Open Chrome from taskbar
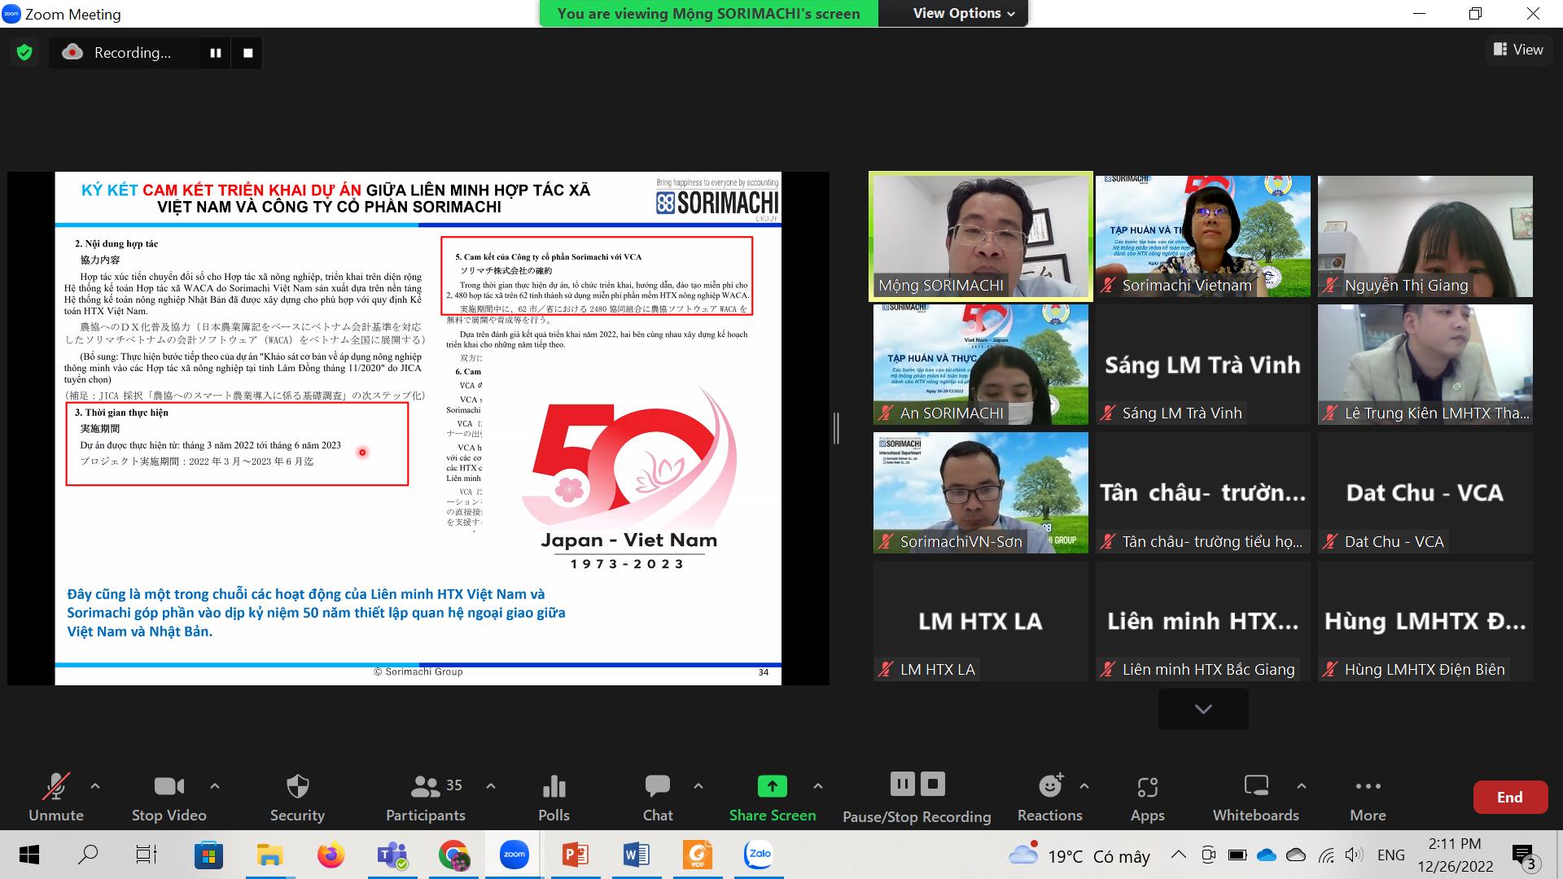Screen dimensions: 1563x879 [453, 855]
